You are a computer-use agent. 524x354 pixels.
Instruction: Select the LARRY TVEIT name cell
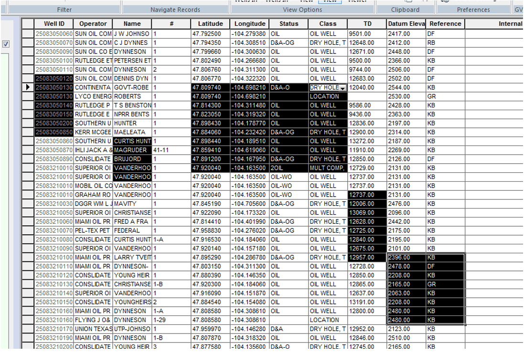pos(132,258)
